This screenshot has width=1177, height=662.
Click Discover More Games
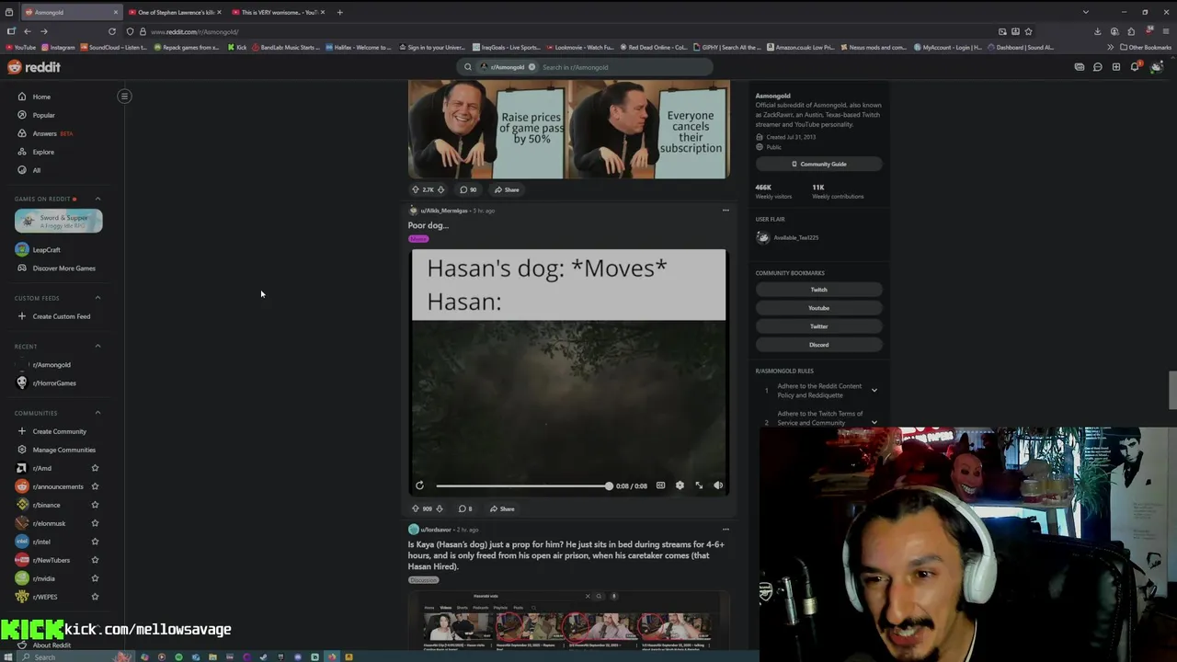(63, 268)
